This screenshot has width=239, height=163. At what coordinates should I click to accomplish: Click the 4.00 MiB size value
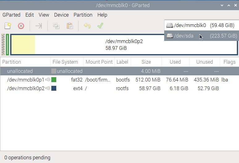click(151, 71)
